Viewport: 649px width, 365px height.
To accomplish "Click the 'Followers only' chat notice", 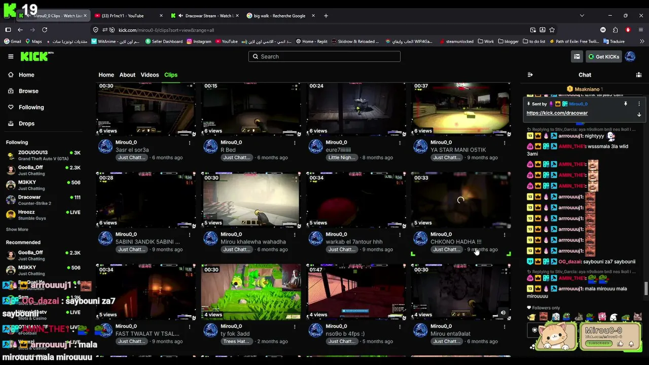I will point(543,308).
